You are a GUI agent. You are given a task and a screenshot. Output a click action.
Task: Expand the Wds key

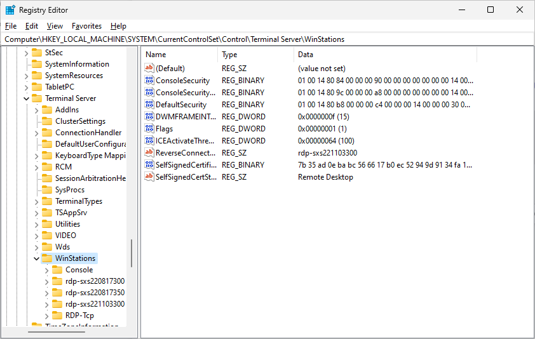[36, 247]
